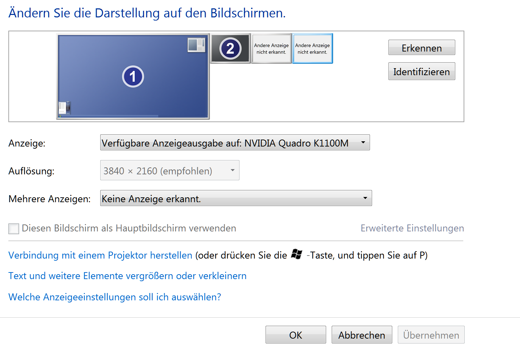Click the Windows logo key icon
Image resolution: width=520 pixels, height=356 pixels.
pos(297,254)
